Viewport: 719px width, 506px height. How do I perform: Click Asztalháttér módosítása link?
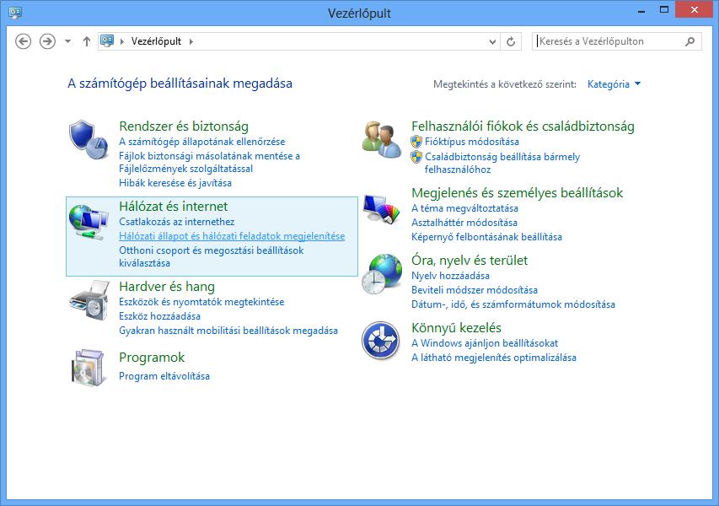pyautogui.click(x=464, y=223)
